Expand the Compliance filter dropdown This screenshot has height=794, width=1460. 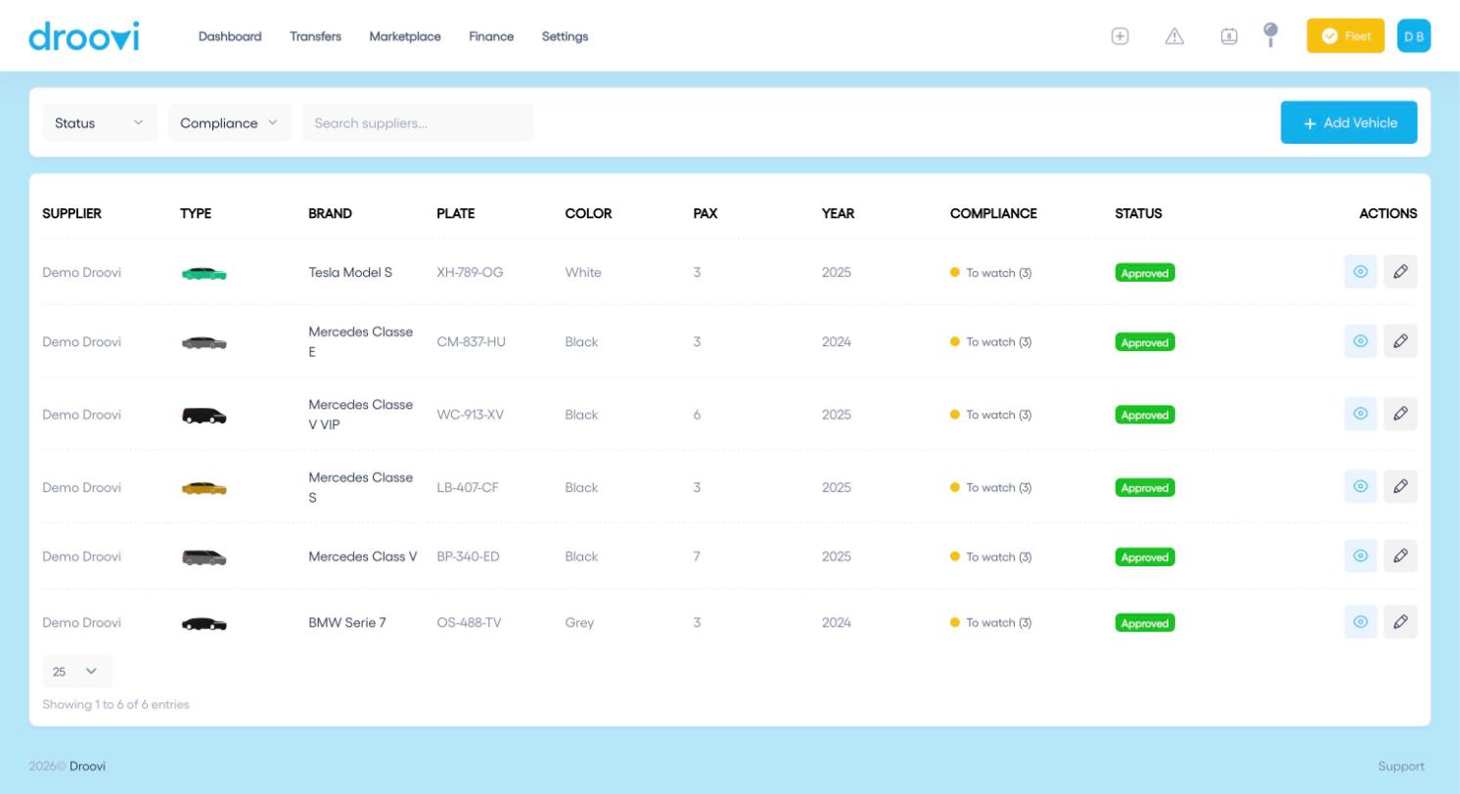coord(230,122)
